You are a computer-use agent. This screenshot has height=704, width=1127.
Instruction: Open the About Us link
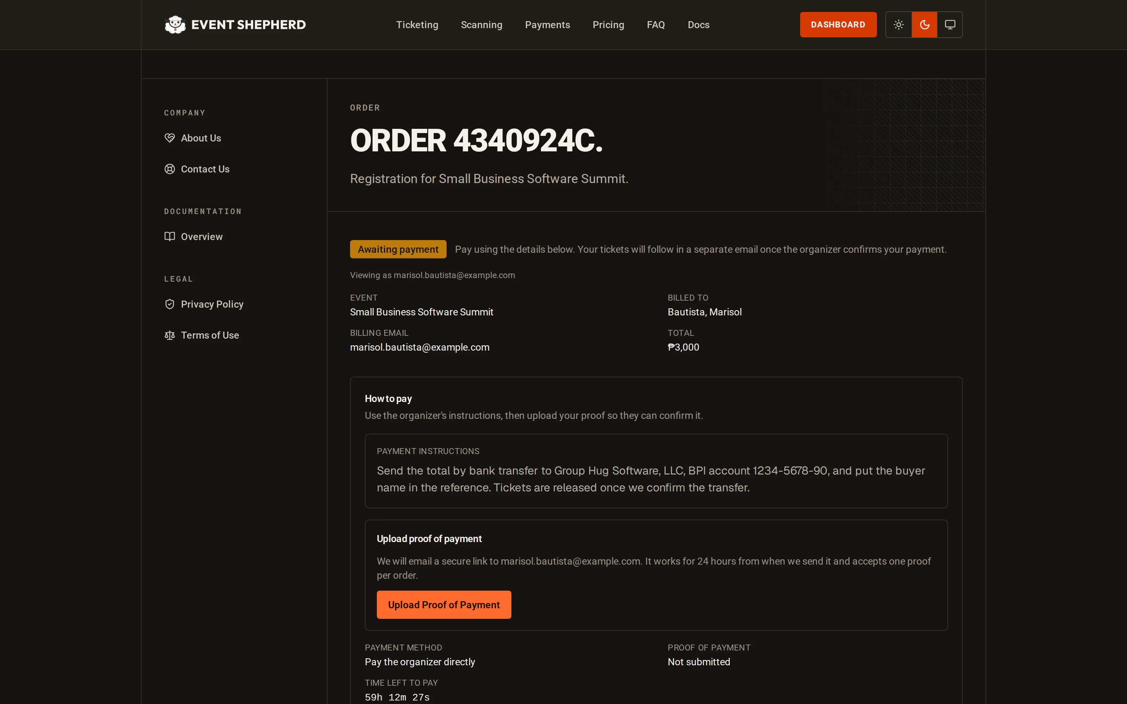(x=201, y=138)
